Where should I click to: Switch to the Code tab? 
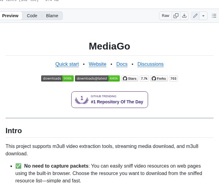click(32, 16)
